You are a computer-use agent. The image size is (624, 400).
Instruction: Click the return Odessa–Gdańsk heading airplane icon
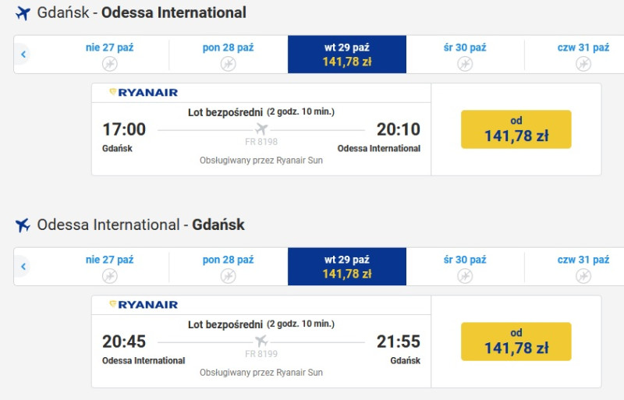click(x=23, y=225)
